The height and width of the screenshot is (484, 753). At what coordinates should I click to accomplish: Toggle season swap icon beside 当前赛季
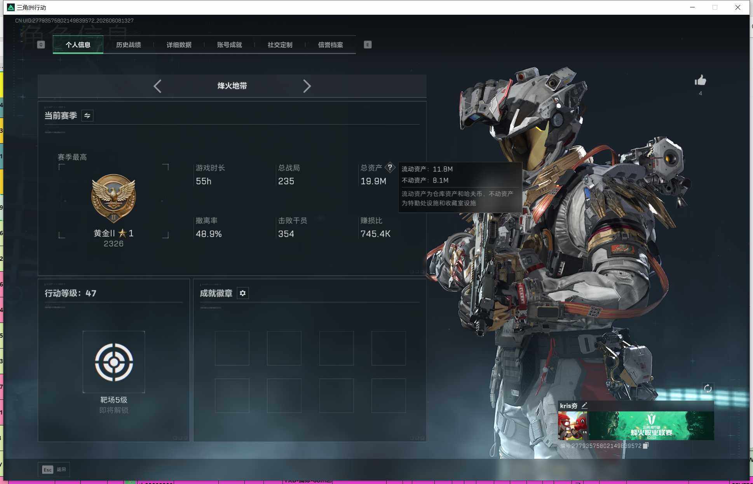point(87,116)
